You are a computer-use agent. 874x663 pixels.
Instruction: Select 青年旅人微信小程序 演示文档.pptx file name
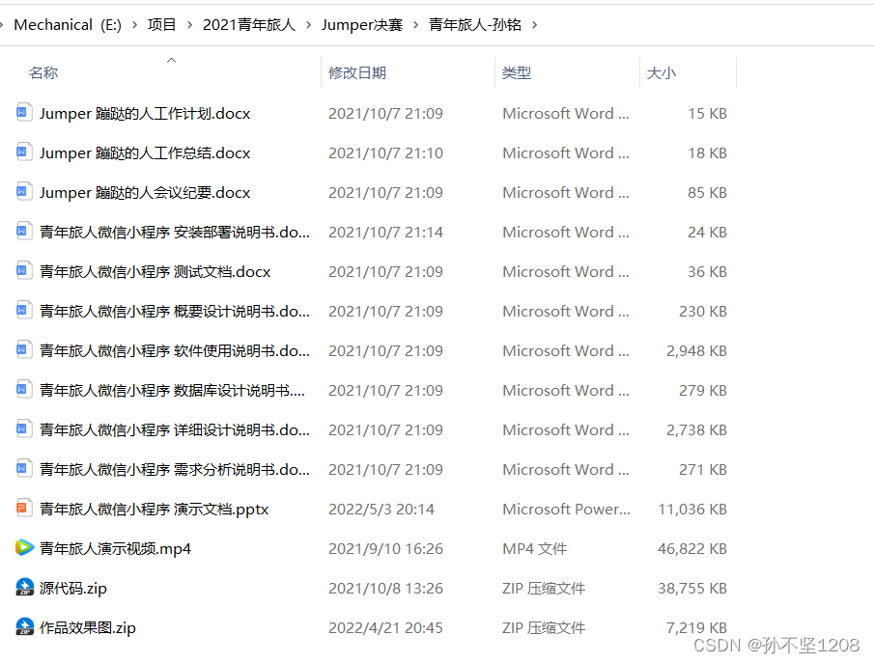(x=155, y=510)
